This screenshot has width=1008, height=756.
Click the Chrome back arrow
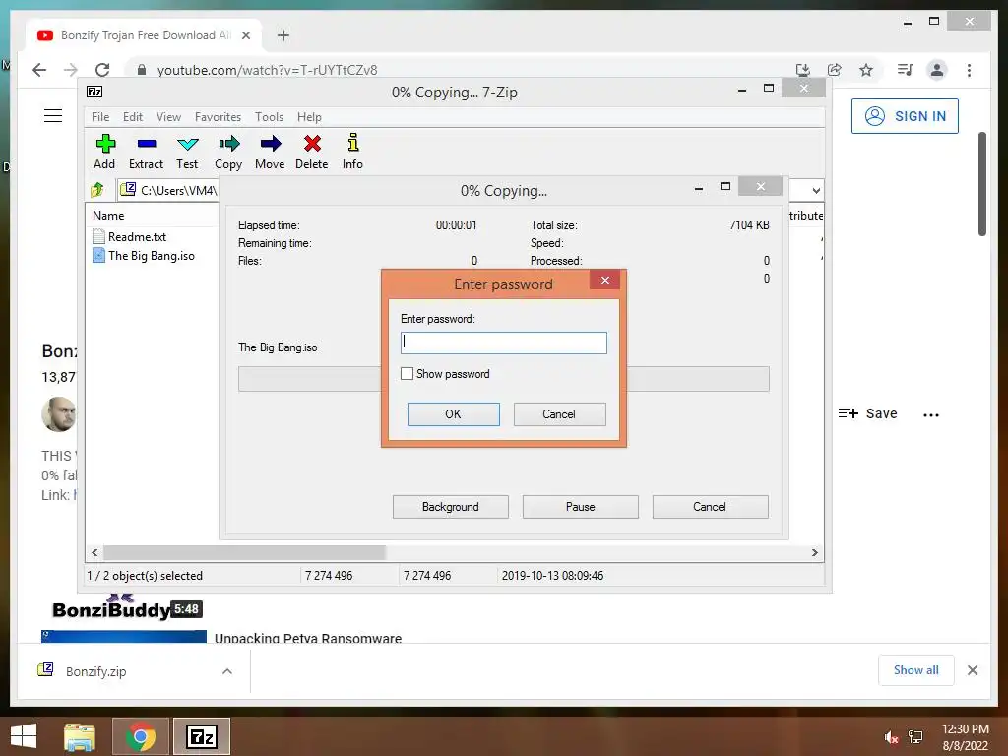39,70
